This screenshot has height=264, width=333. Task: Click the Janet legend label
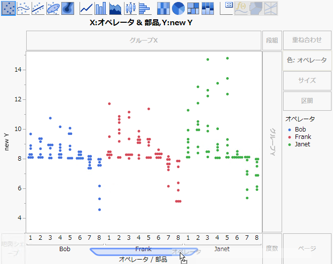point(302,144)
